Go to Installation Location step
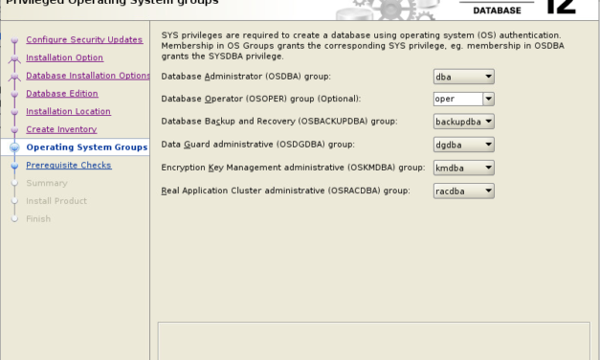Viewport: 600px width, 360px height. (68, 111)
